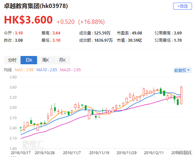This screenshot has height=157, width=195.
Task: Click y-axis label 3.30
Action: coord(13,97)
